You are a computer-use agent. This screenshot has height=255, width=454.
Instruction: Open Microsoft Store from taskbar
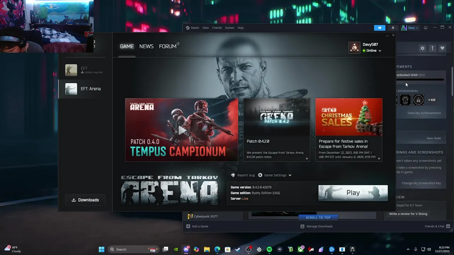(x=228, y=249)
